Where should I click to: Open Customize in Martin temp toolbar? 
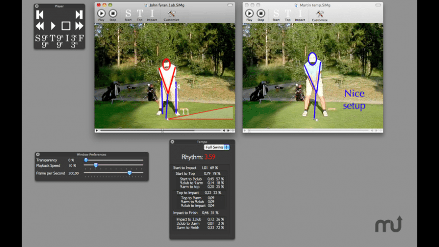coord(319,16)
